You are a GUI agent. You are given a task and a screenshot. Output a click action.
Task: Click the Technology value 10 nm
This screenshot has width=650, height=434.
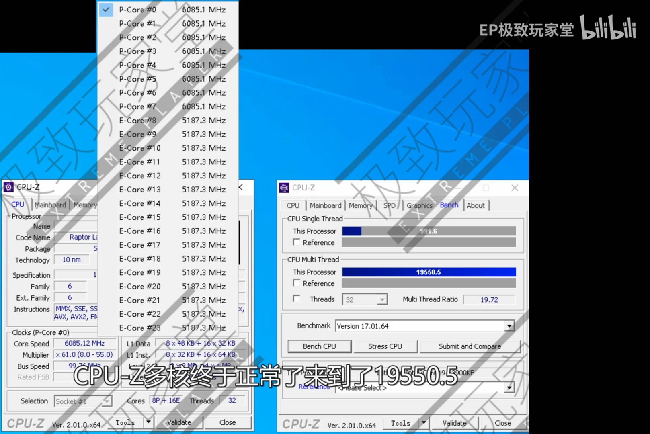tap(72, 260)
